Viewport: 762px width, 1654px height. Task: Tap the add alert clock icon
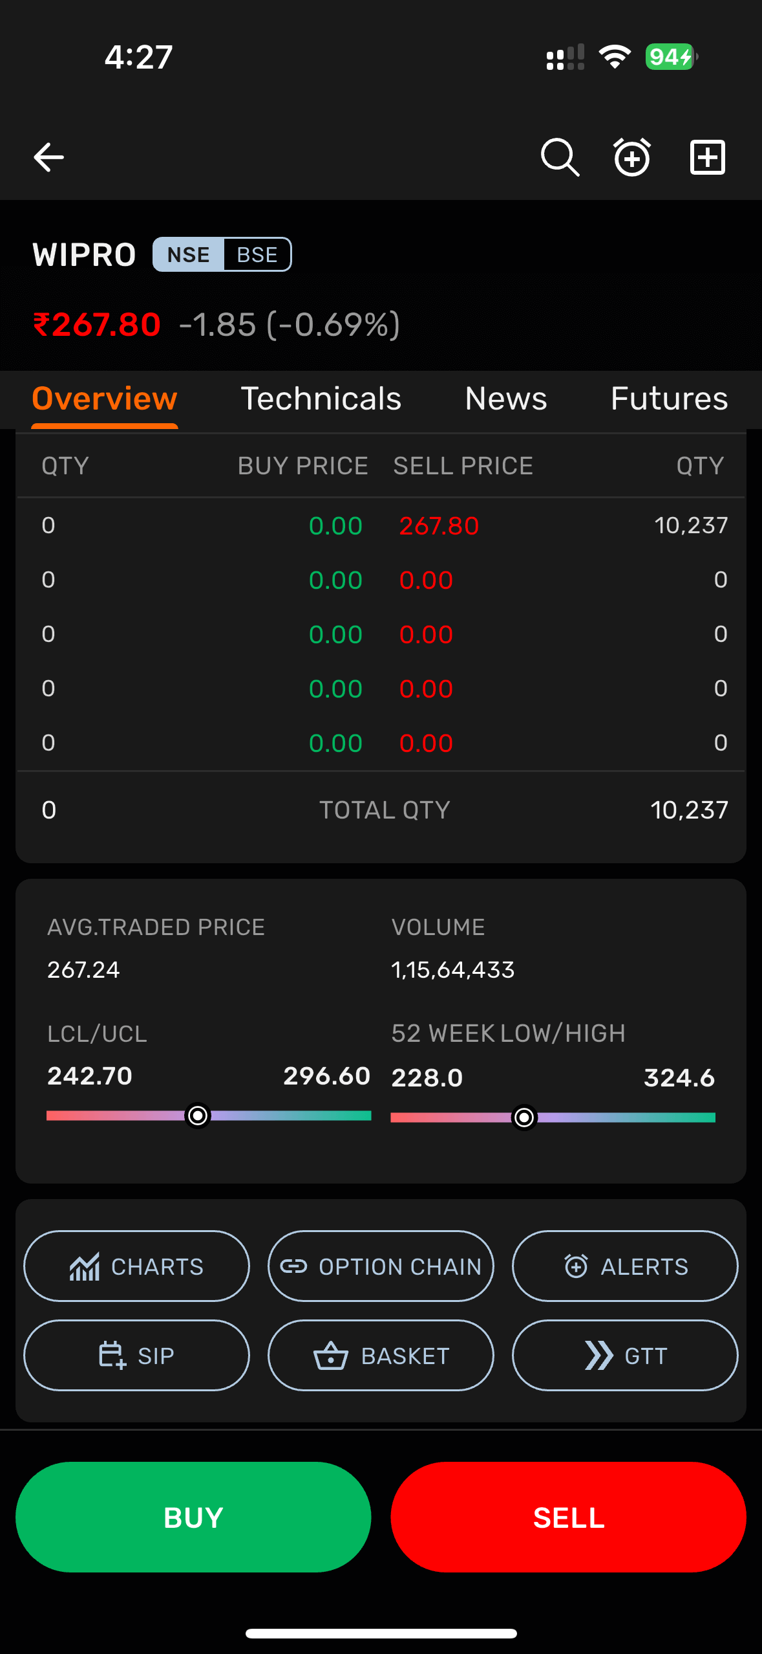click(x=632, y=157)
